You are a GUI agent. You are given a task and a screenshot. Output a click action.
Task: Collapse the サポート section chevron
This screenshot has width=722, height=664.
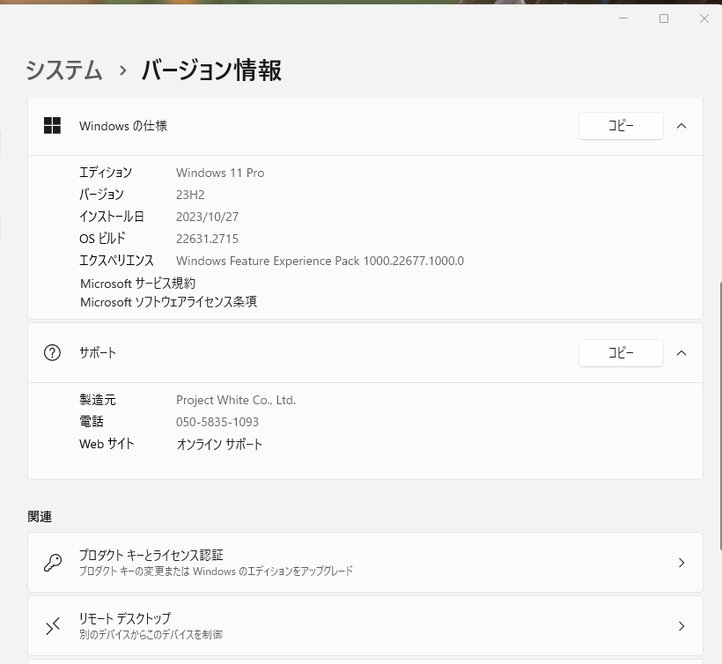(x=681, y=353)
